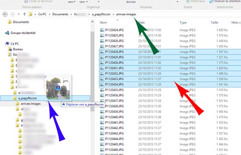Select file P1120443.JPG
The width and height of the screenshot is (241, 155).
[x=114, y=133]
